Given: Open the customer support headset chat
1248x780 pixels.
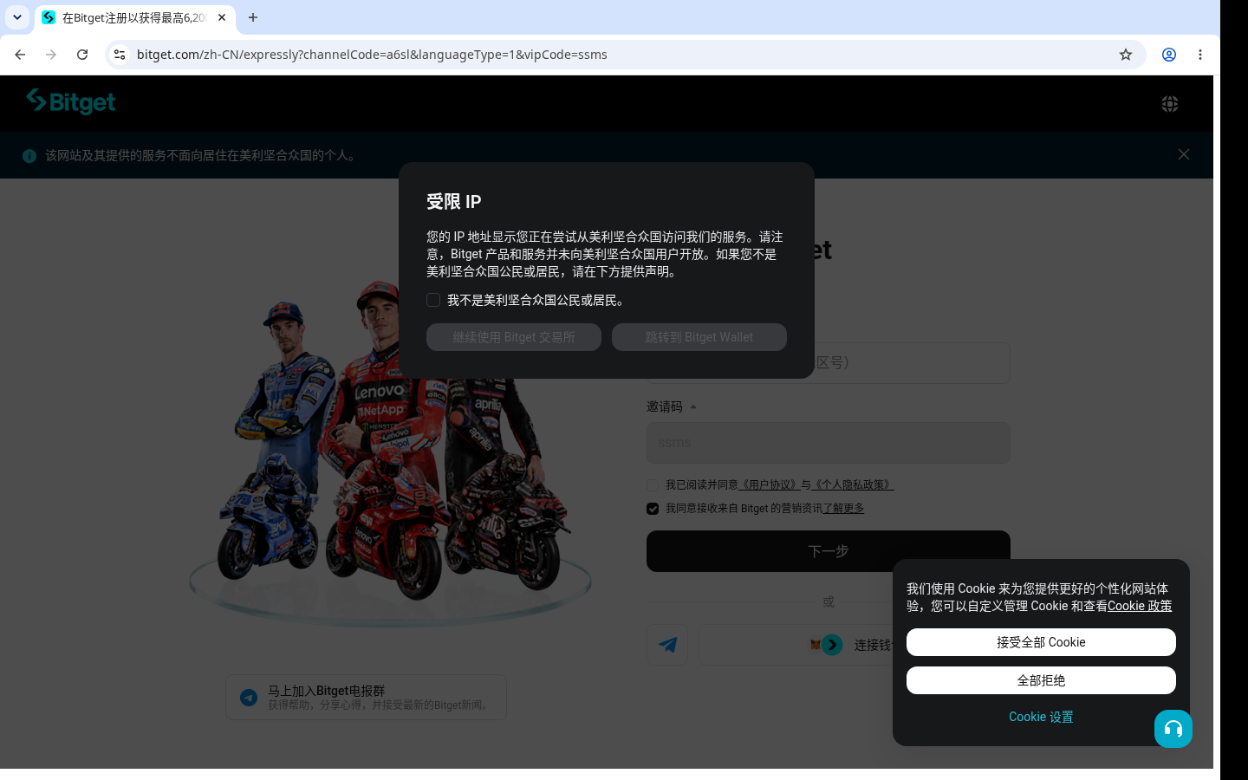Looking at the screenshot, I should (1173, 729).
